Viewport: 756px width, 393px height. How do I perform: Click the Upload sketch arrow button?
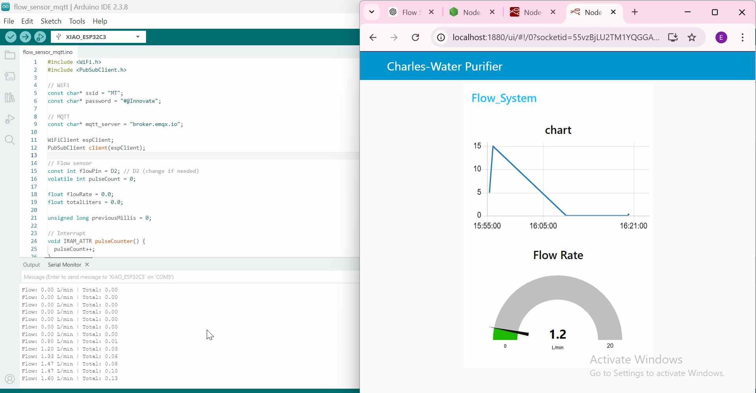25,37
